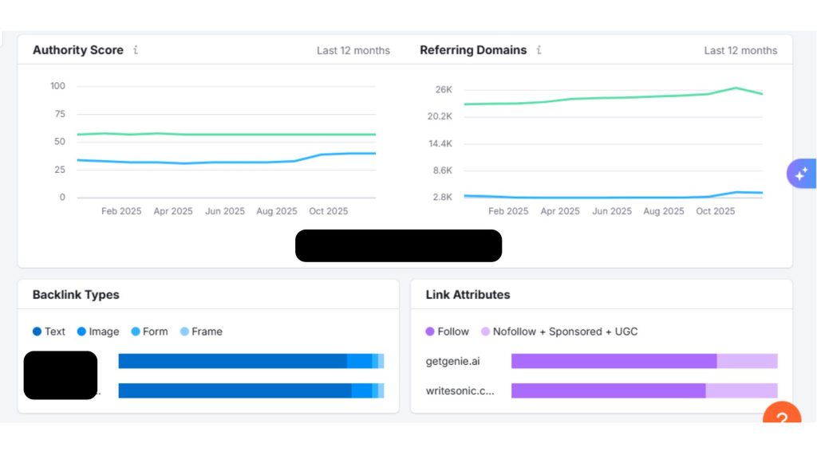The image size is (817, 459).
Task: Open the orange help chat bubble
Action: [781, 418]
